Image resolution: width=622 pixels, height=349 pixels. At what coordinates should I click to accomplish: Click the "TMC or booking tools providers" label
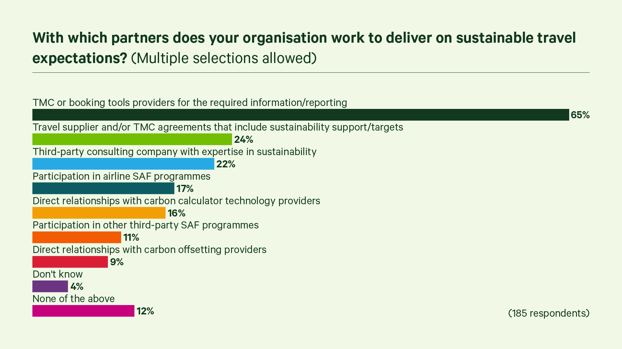[x=190, y=102]
